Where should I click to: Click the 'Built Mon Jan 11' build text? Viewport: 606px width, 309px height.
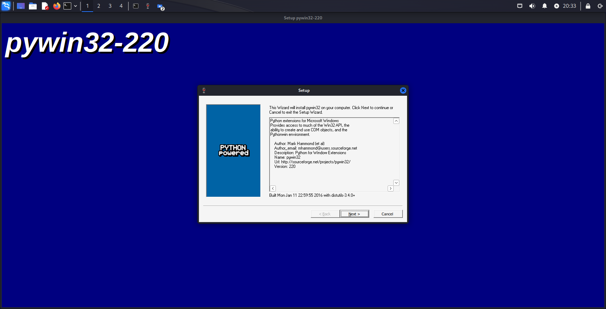pos(312,195)
